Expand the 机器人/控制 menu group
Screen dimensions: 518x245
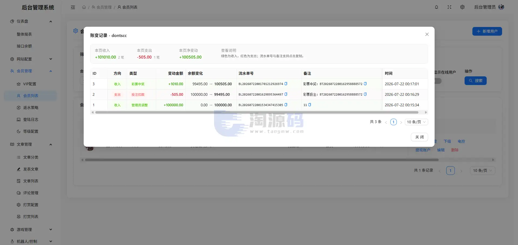tap(30, 241)
